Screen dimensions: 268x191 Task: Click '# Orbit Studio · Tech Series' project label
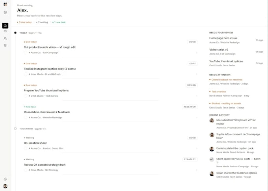[x=43, y=96]
